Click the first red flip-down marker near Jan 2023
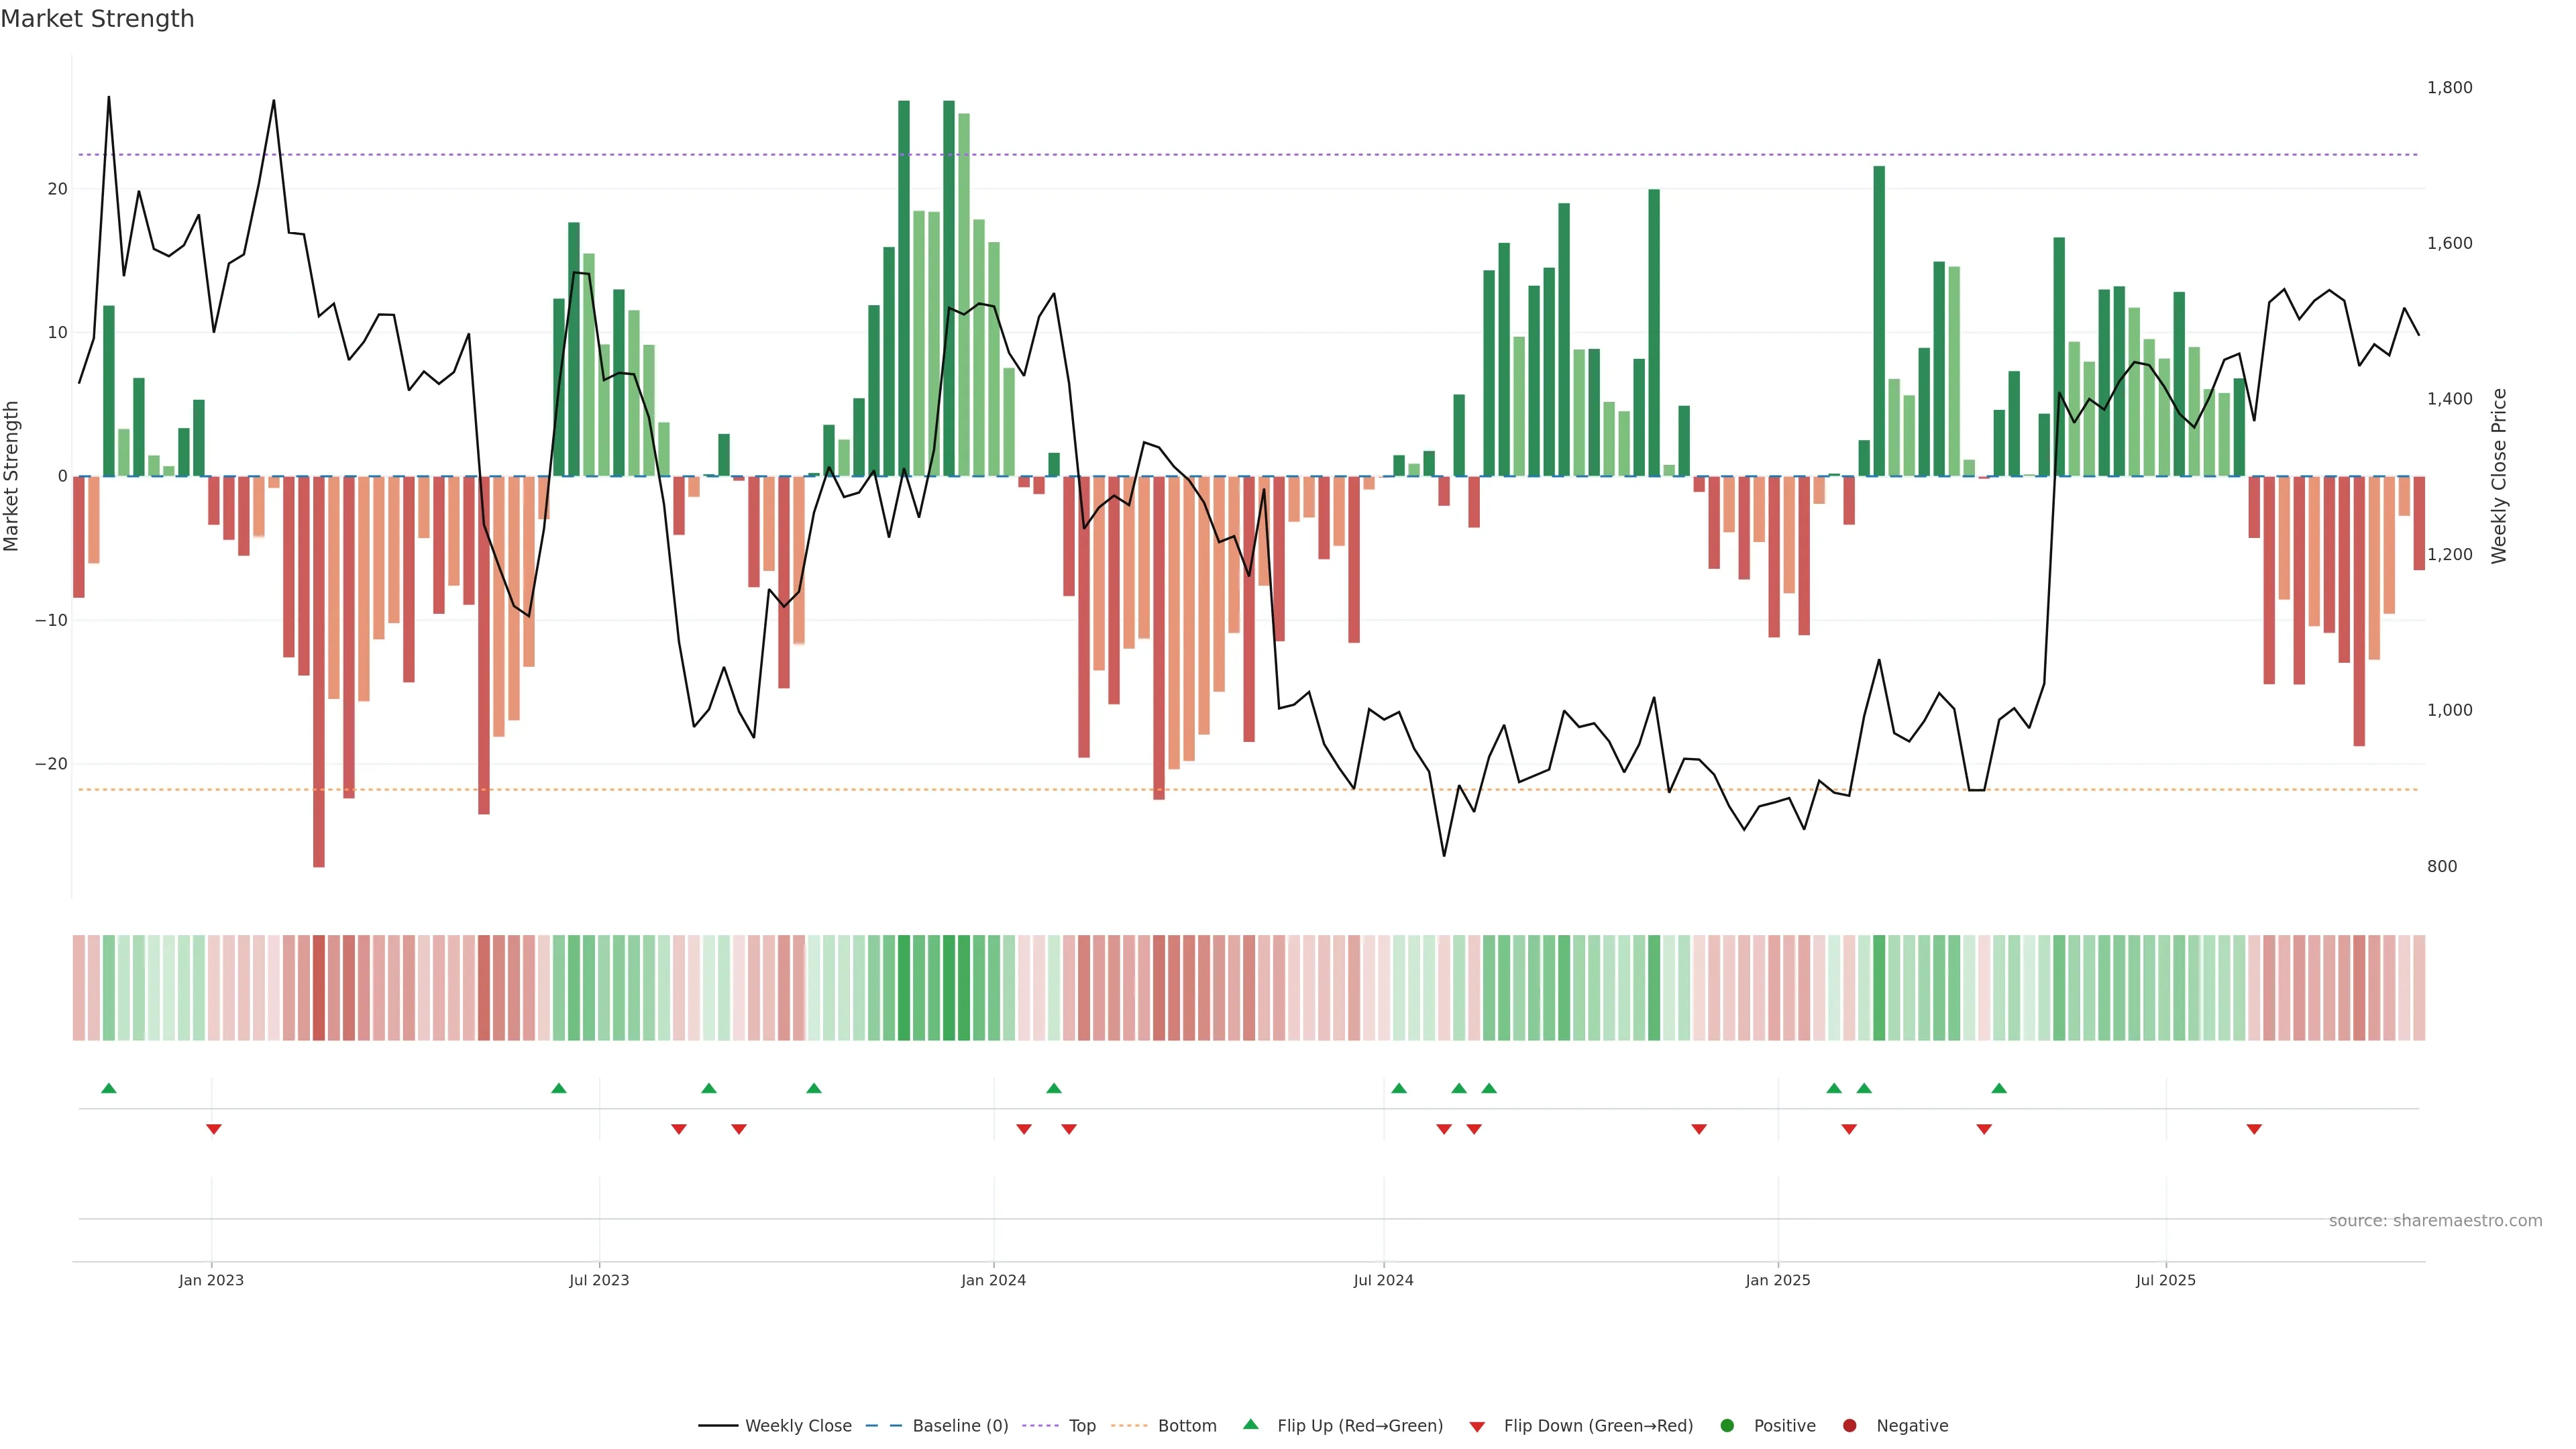2576x1449 pixels. point(214,1129)
